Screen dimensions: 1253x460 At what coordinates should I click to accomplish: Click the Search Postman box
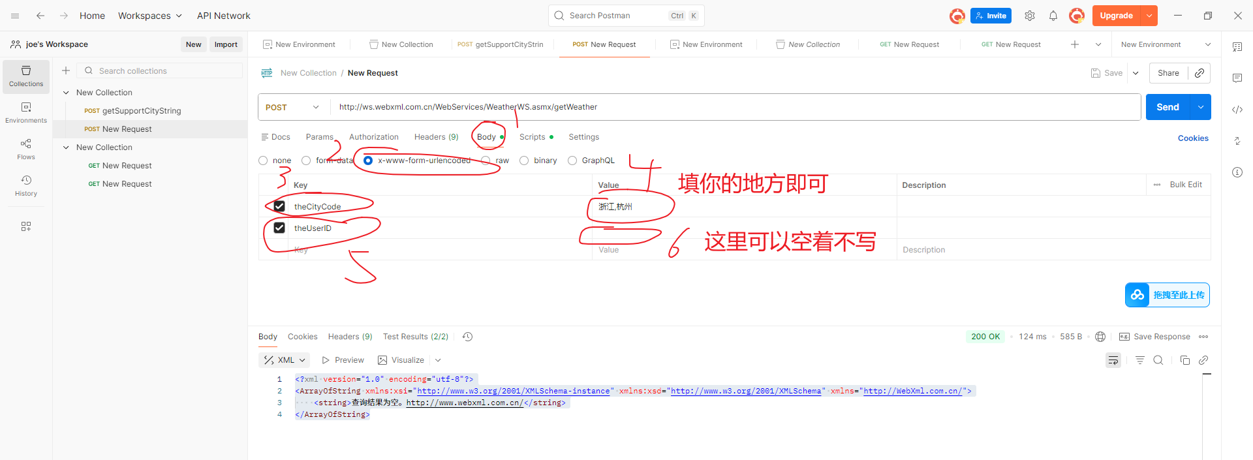point(626,16)
